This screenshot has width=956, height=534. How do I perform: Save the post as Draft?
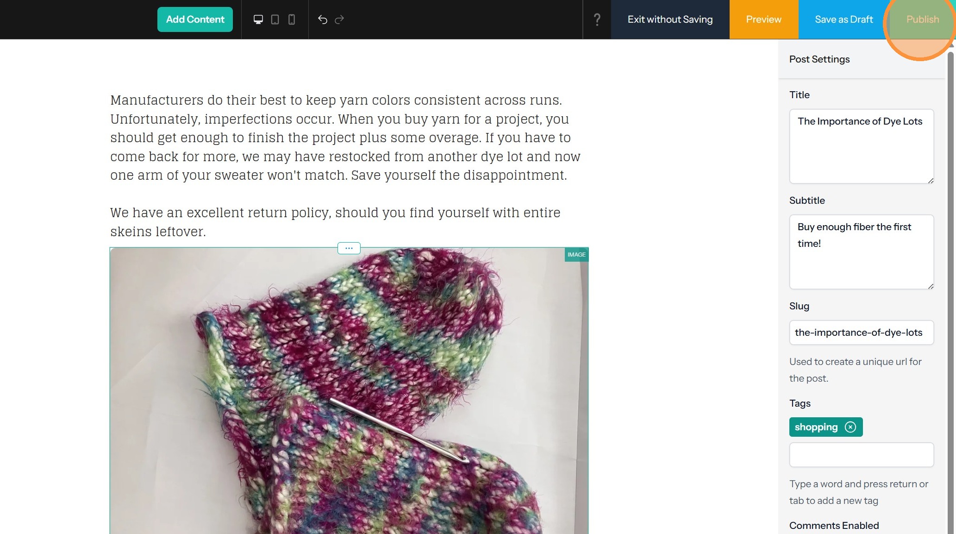844,19
